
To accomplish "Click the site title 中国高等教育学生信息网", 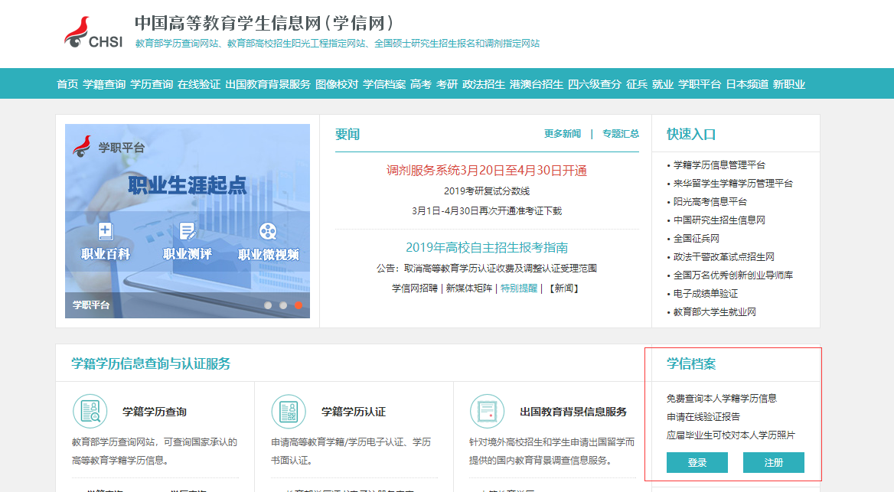I will click(264, 24).
